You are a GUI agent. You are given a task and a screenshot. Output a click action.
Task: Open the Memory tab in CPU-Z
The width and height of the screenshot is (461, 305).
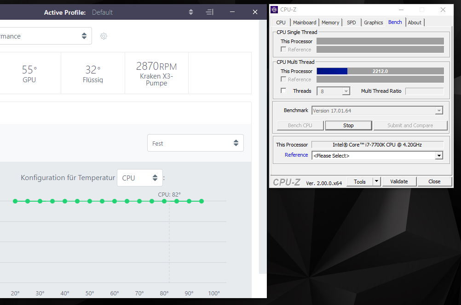coord(330,23)
